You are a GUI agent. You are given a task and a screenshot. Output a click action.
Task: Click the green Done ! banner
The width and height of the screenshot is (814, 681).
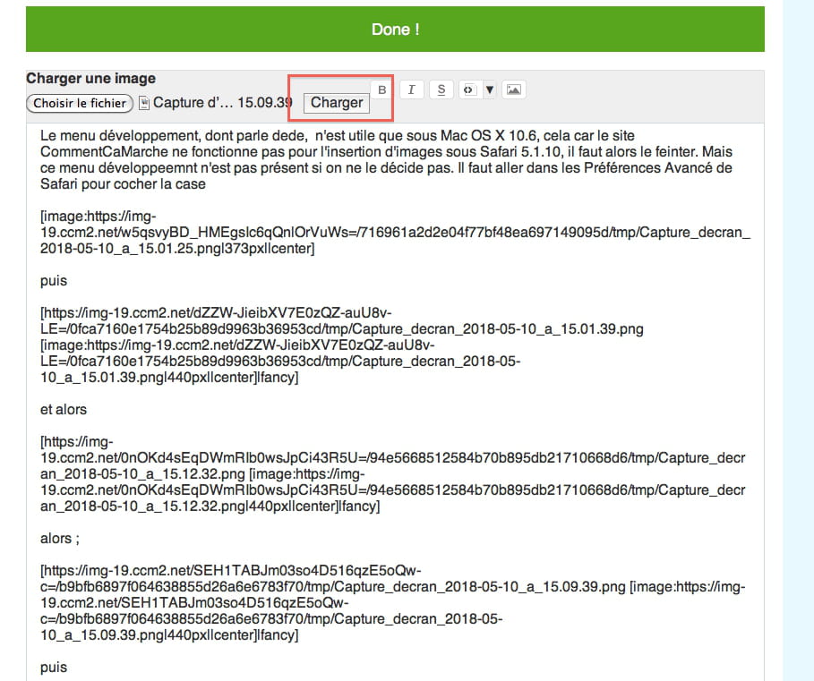click(395, 29)
